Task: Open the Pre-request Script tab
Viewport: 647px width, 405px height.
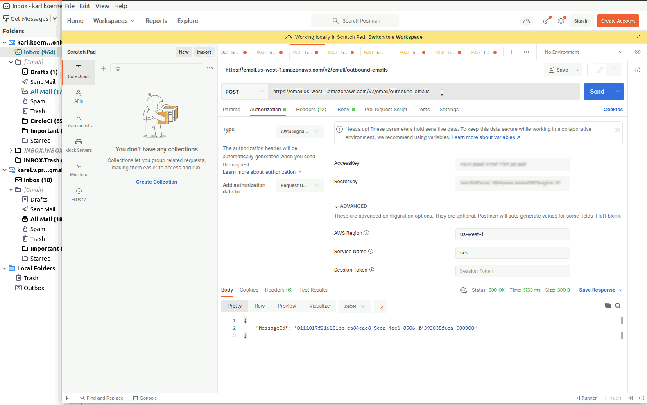Action: [x=386, y=110]
